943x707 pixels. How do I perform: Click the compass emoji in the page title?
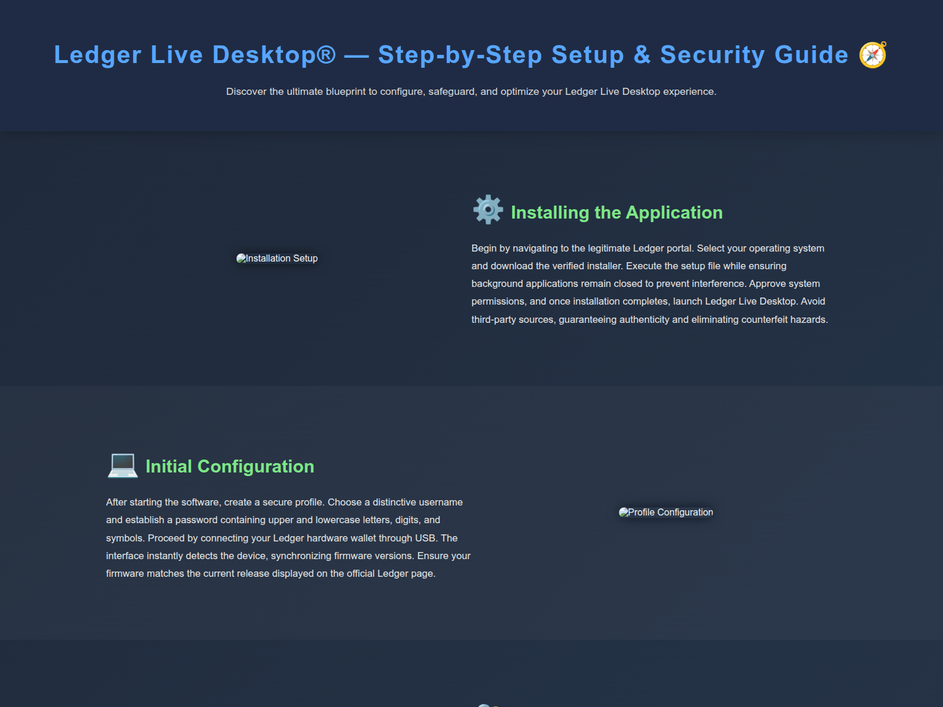(x=872, y=55)
